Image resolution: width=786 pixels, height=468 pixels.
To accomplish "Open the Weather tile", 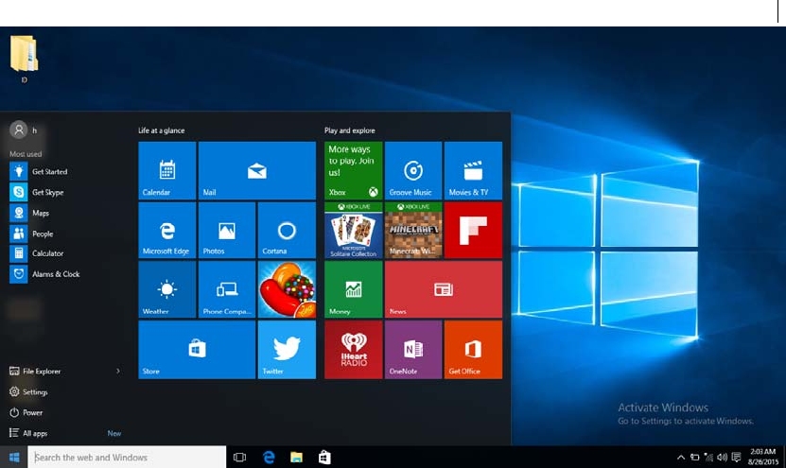I will tap(166, 289).
